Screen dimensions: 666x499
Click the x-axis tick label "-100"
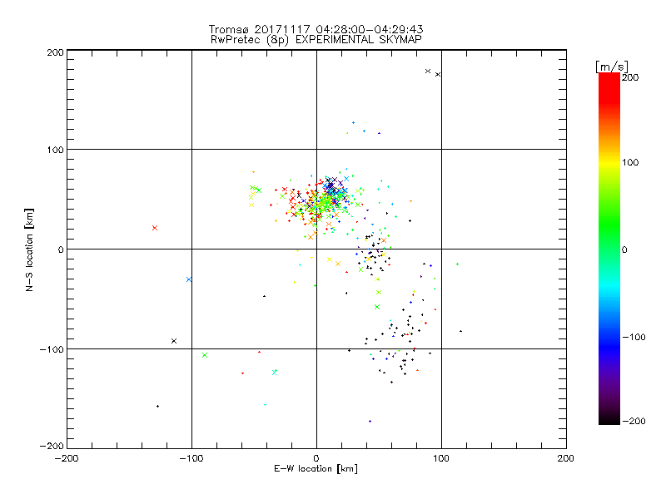191,459
